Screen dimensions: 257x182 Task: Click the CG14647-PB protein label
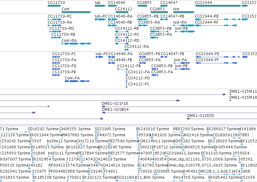coord(172,54)
